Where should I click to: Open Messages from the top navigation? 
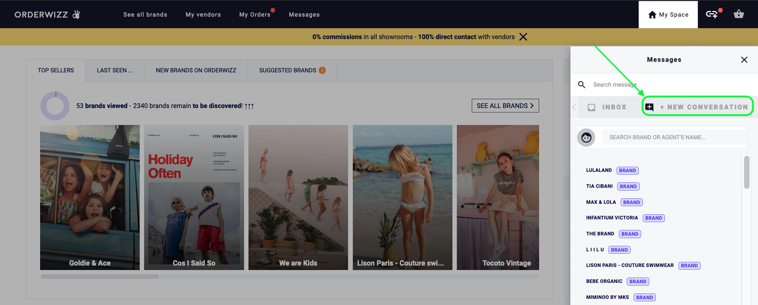[304, 15]
